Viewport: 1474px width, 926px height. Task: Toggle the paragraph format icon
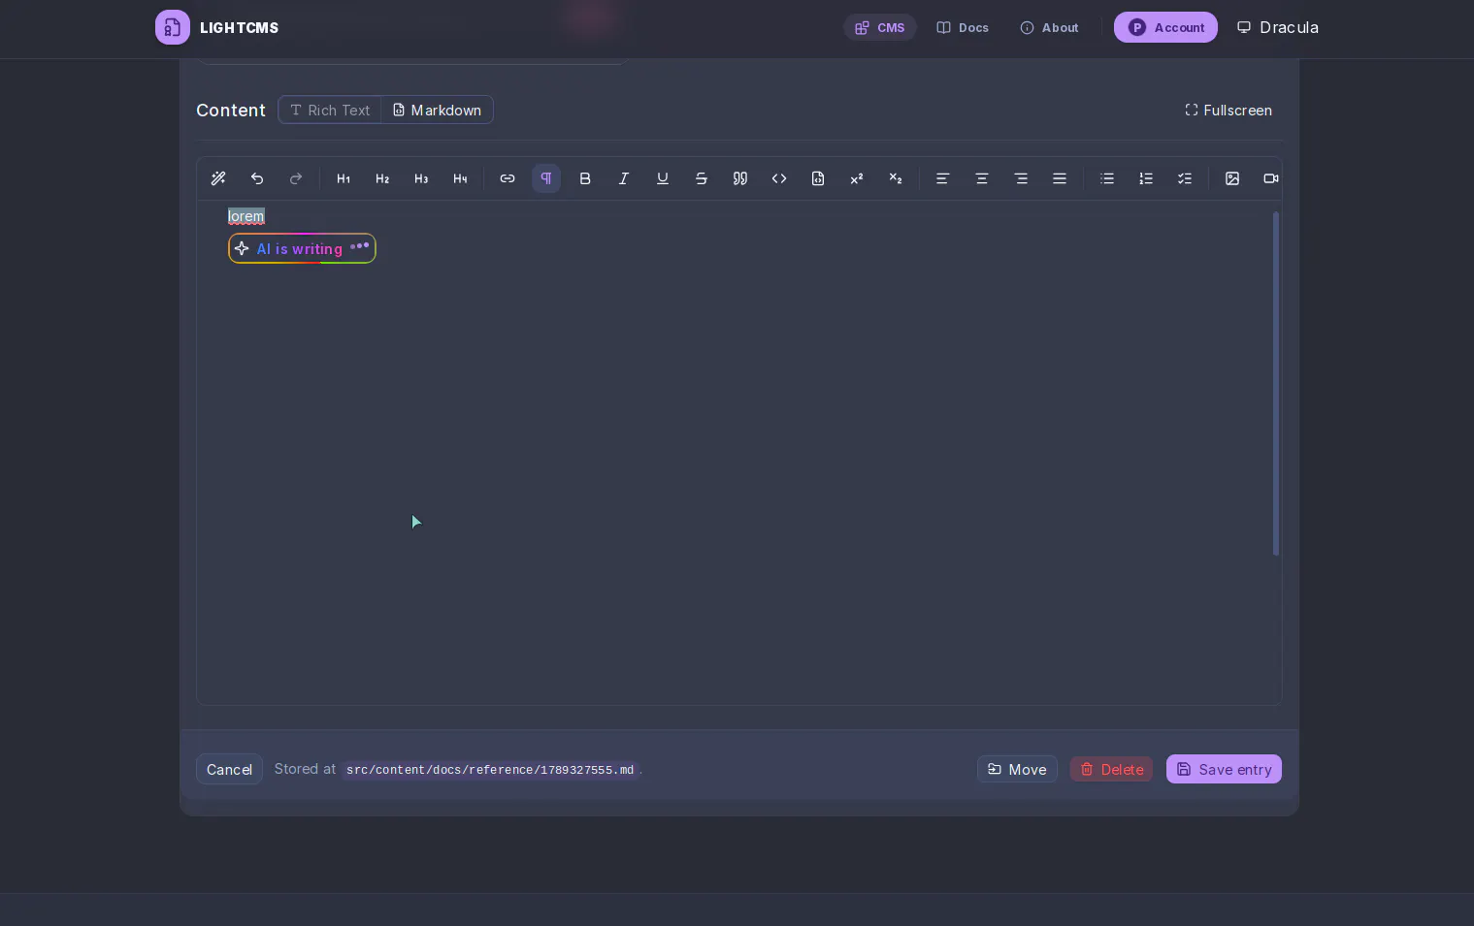coord(546,178)
